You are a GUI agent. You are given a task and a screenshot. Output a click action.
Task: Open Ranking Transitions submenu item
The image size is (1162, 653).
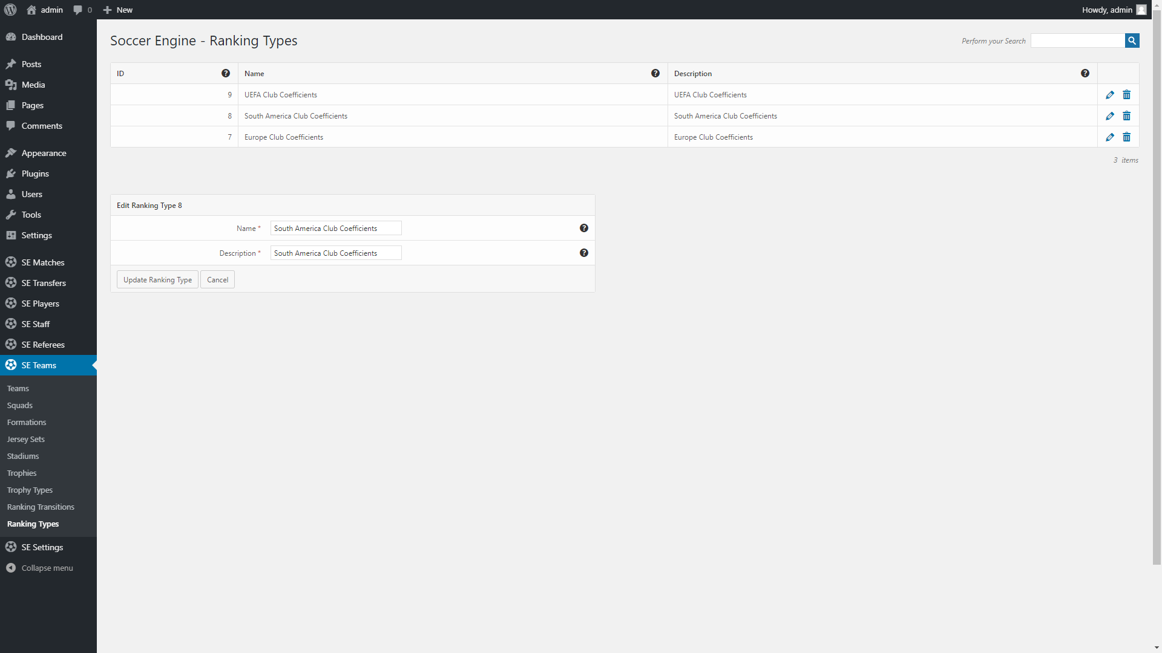pos(41,507)
